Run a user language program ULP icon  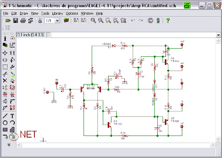point(84,20)
